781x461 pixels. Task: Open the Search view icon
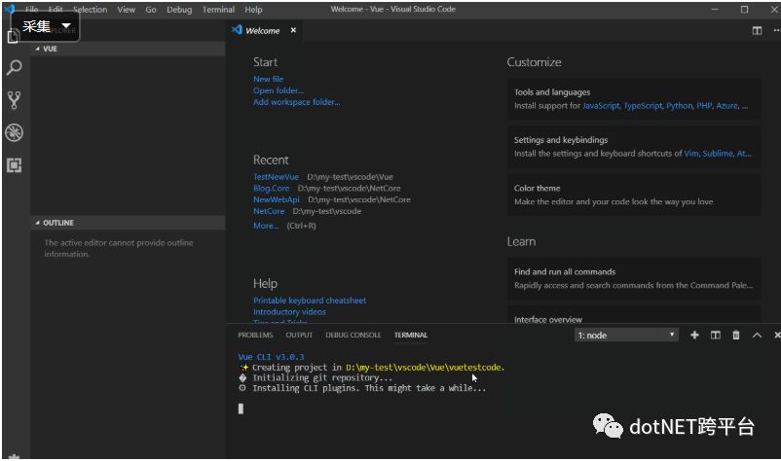pos(14,67)
